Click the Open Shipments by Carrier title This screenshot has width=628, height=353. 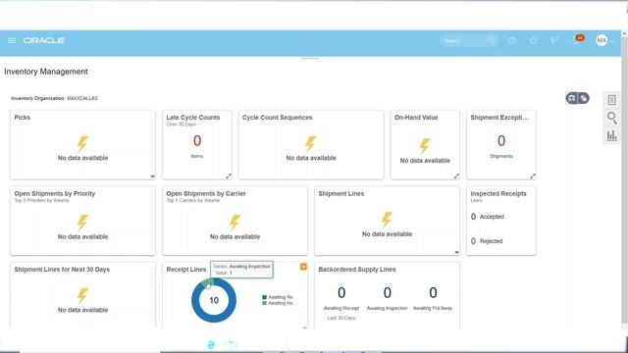point(206,193)
